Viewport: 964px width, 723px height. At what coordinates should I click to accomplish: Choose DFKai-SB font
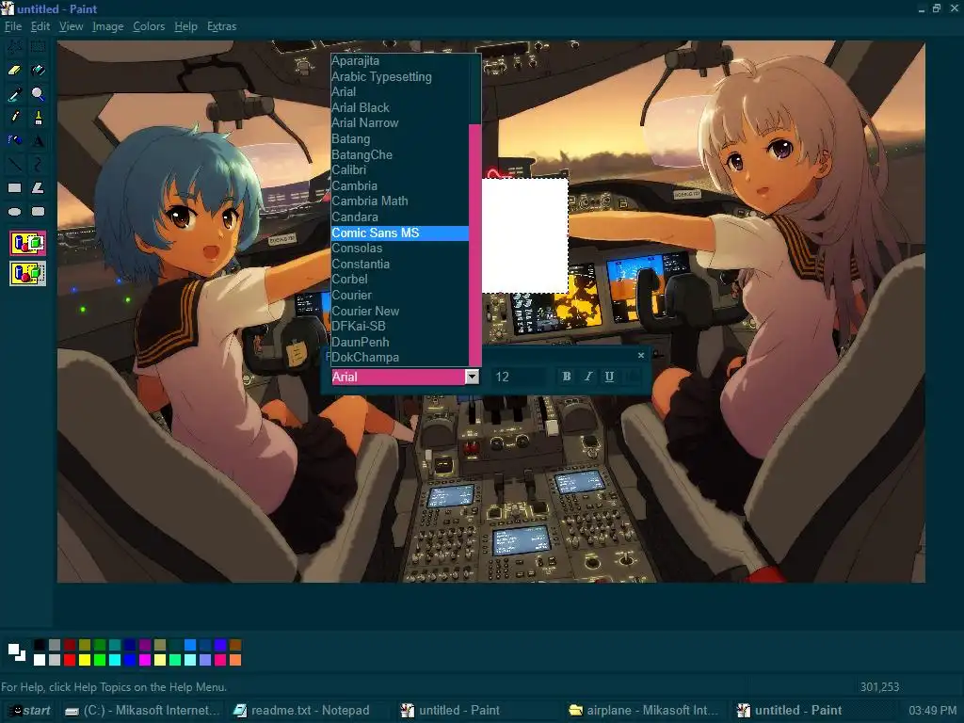coord(399,327)
